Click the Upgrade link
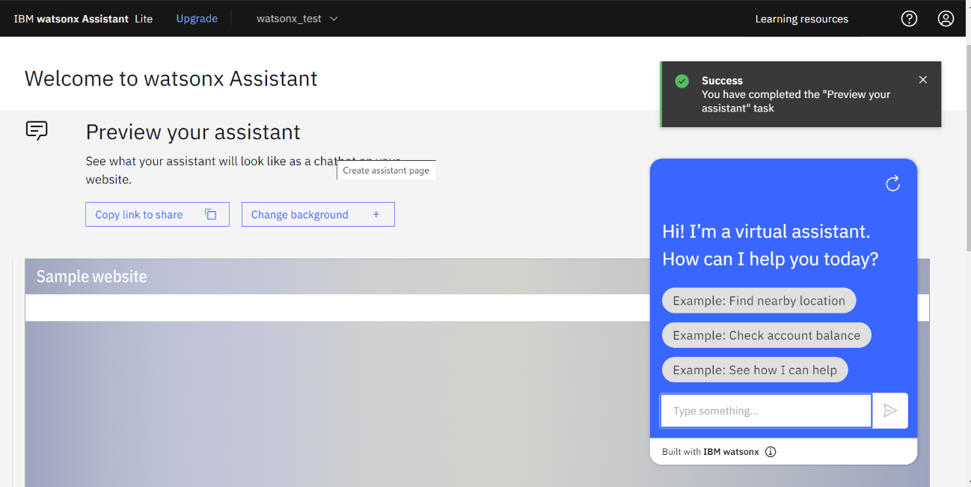The width and height of the screenshot is (971, 487). coord(197,19)
